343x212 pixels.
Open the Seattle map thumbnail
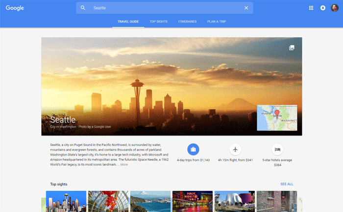[277, 118]
